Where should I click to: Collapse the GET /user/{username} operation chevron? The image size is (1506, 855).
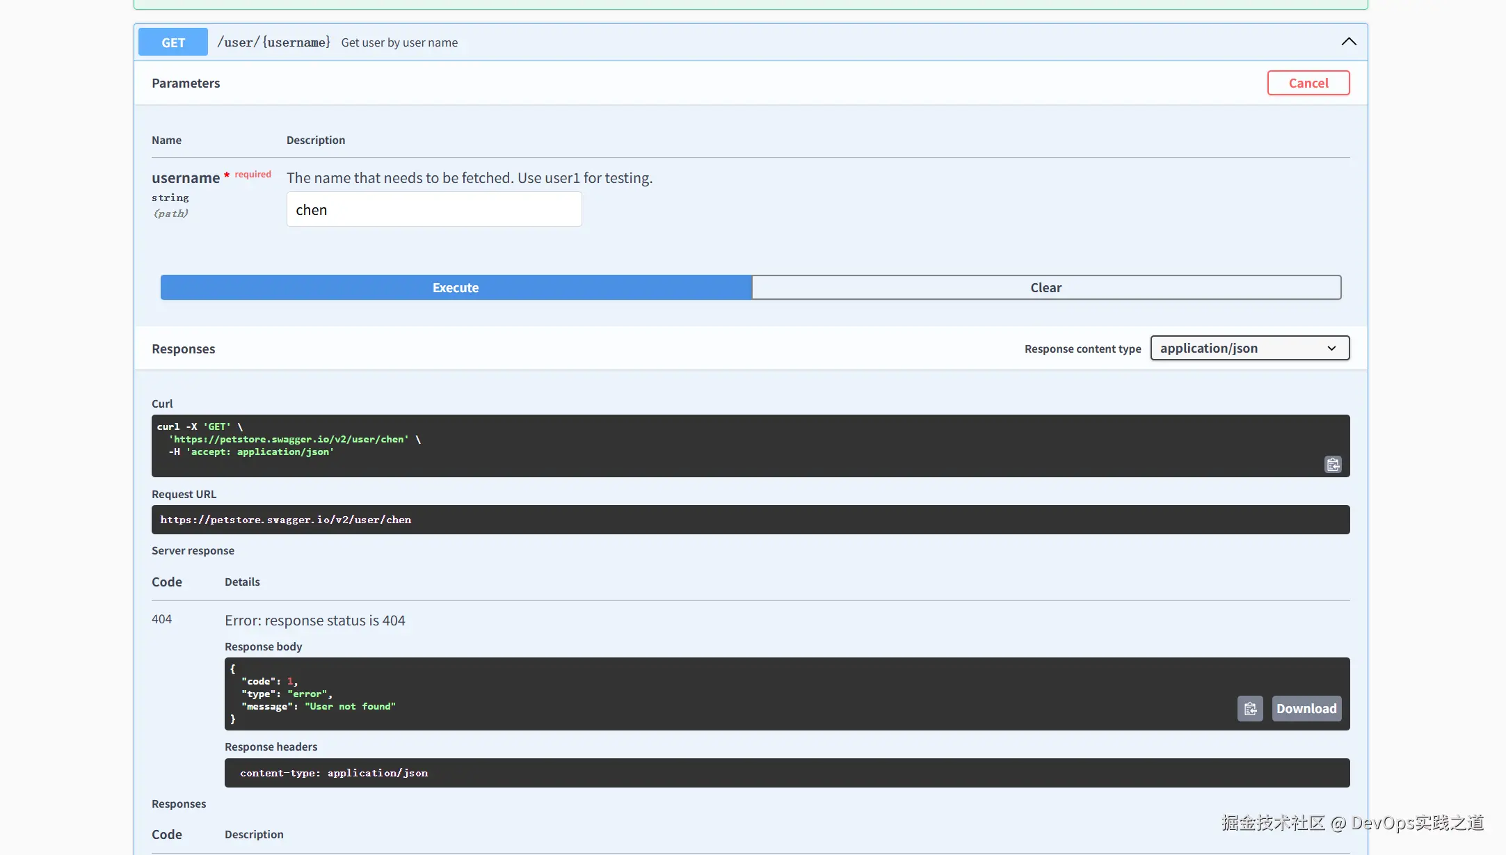(1348, 42)
